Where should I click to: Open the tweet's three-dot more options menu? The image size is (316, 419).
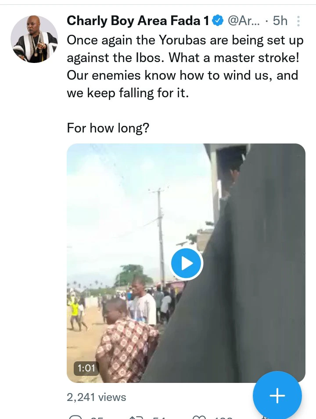(x=298, y=21)
